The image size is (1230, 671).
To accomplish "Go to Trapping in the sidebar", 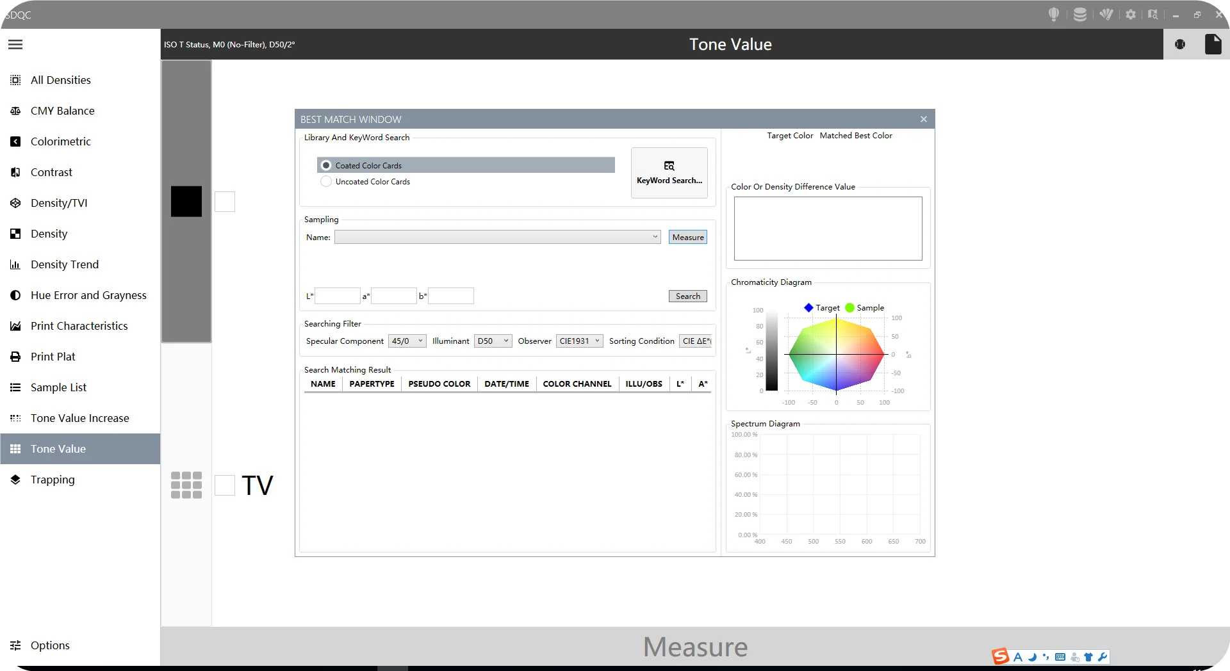I will (53, 480).
